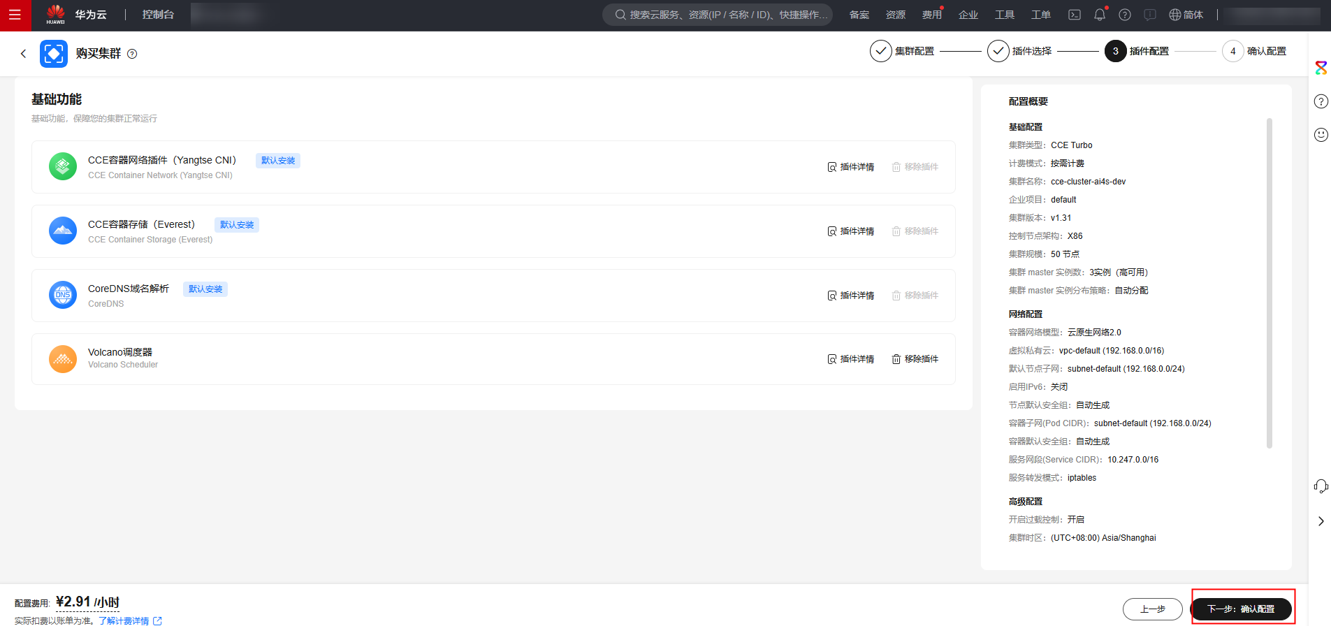Image resolution: width=1331 pixels, height=626 pixels.
Task: Click 上一步 previous step button
Action: 1153,609
